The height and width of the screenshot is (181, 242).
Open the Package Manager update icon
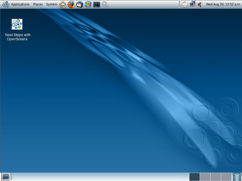pyautogui.click(x=88, y=4)
